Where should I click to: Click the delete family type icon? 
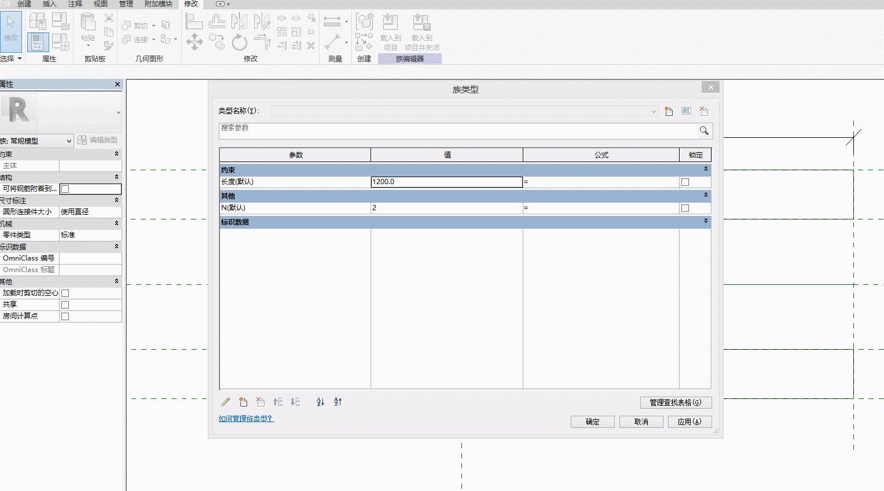click(x=704, y=111)
